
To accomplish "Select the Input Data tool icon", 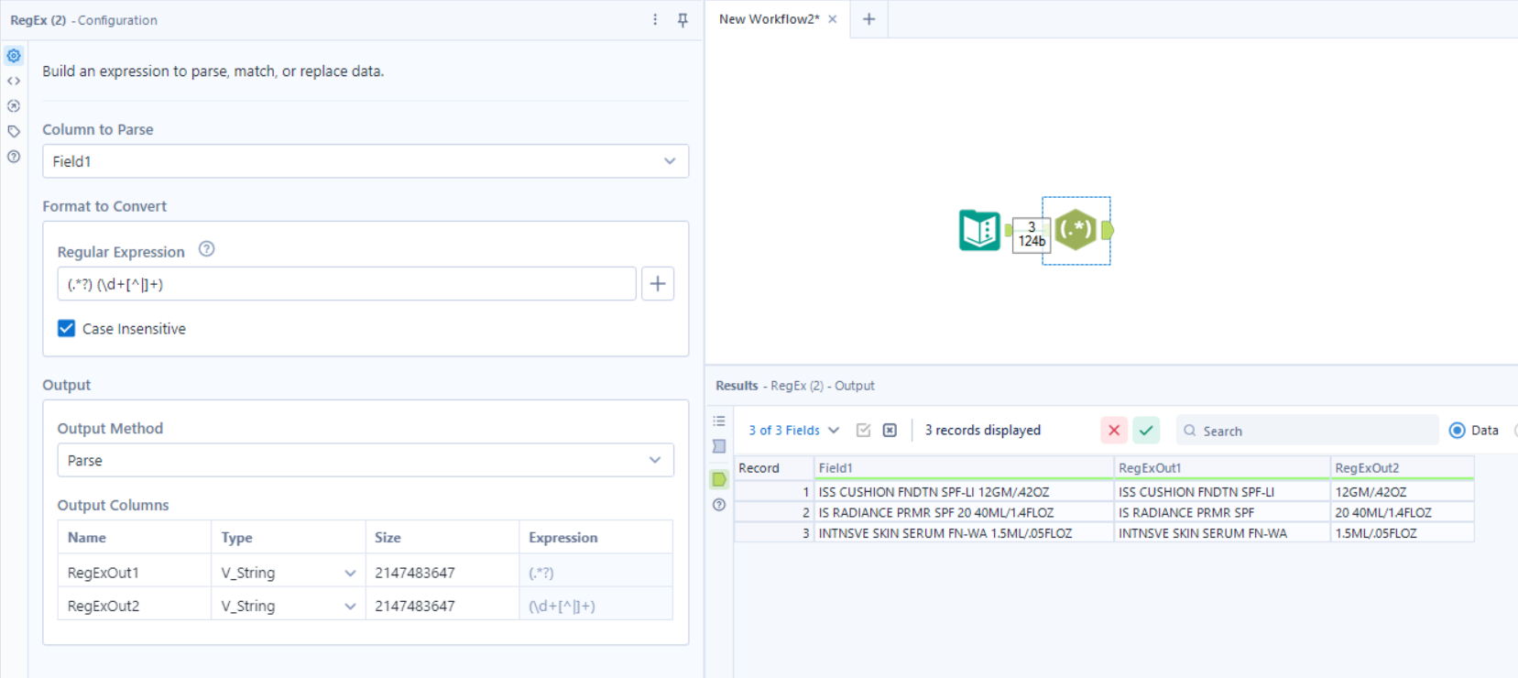I will point(979,230).
